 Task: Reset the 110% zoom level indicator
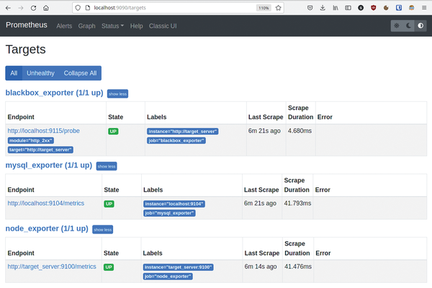pyautogui.click(x=264, y=8)
